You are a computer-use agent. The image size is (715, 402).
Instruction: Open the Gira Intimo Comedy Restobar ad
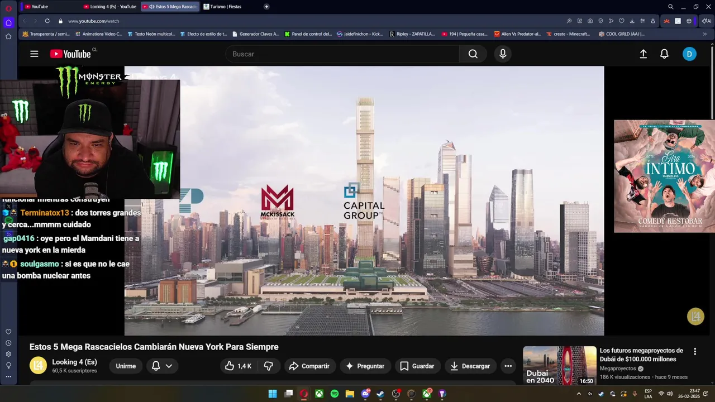coord(664,176)
